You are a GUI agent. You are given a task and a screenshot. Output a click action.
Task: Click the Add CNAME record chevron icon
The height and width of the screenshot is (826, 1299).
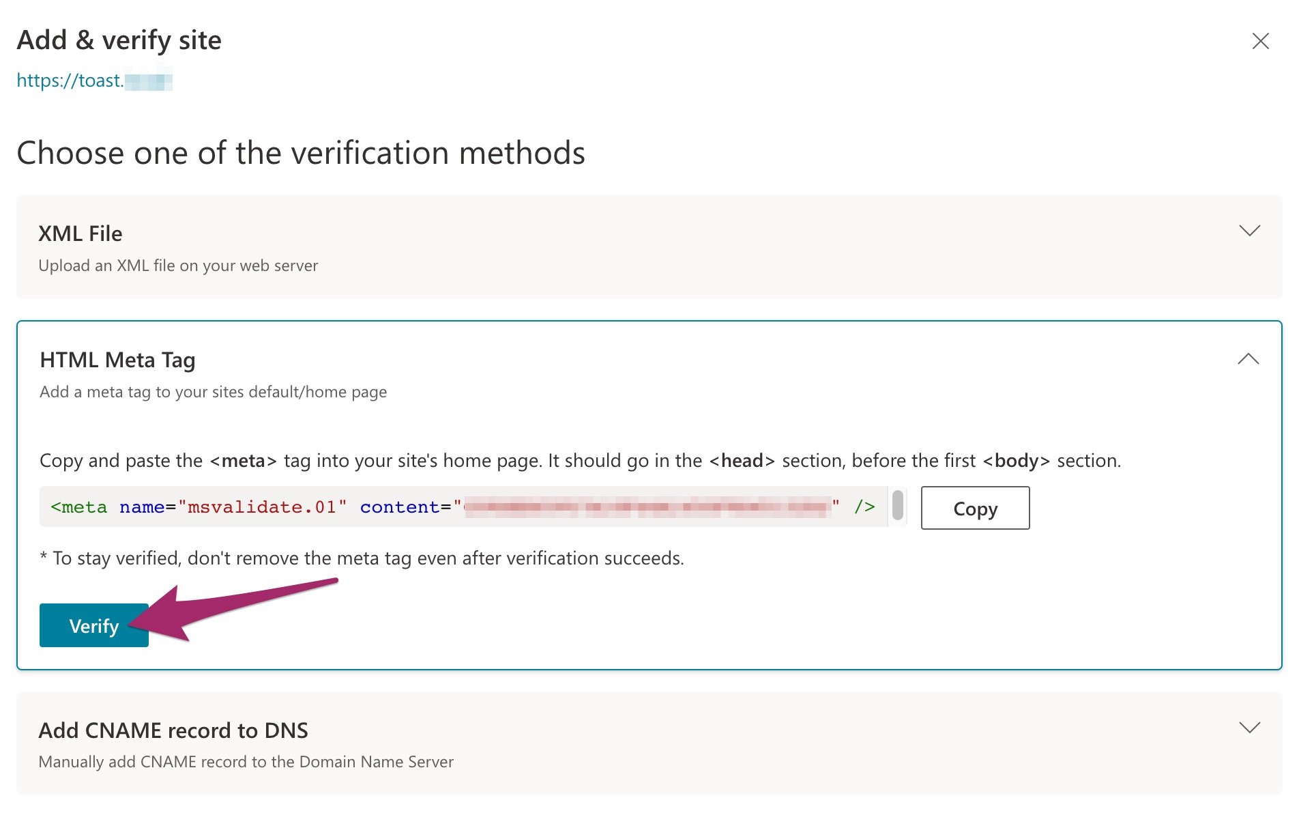pyautogui.click(x=1251, y=728)
